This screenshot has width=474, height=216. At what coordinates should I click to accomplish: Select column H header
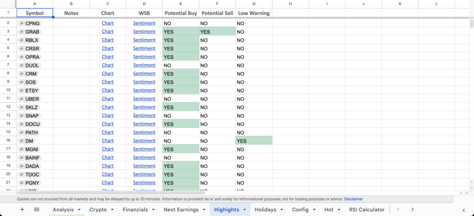point(290,4)
